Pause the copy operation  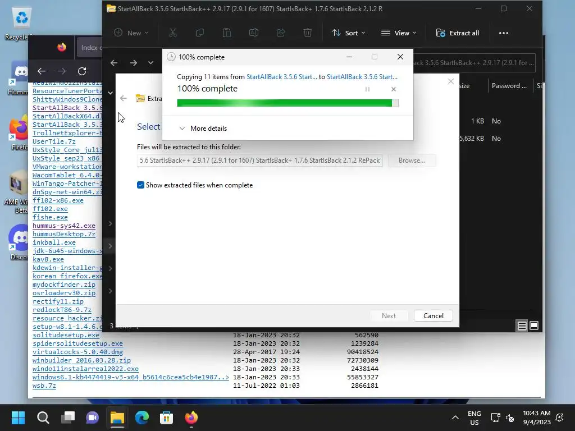point(367,89)
